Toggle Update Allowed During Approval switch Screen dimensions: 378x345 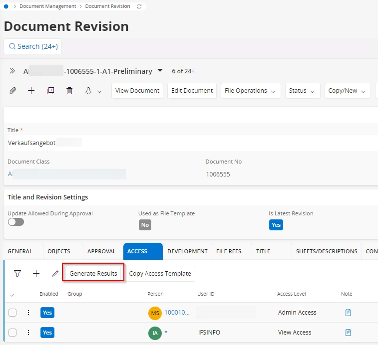tap(16, 222)
